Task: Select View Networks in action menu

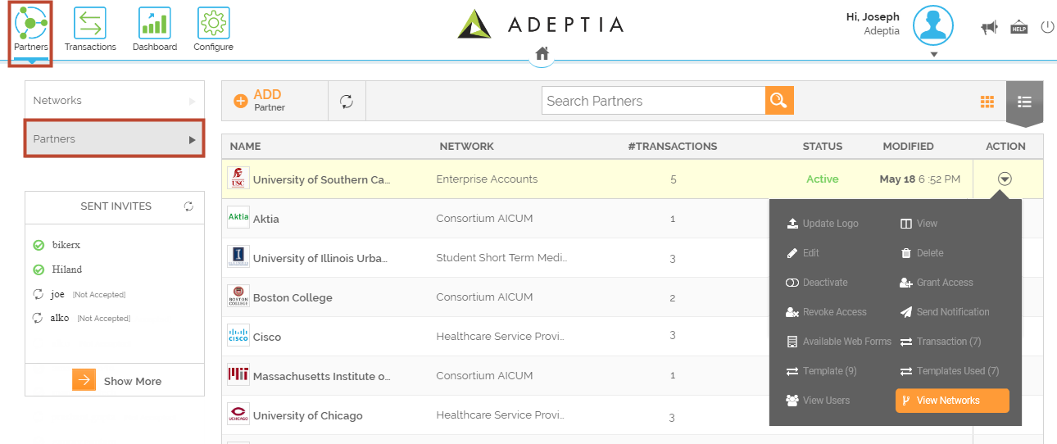Action: click(952, 401)
